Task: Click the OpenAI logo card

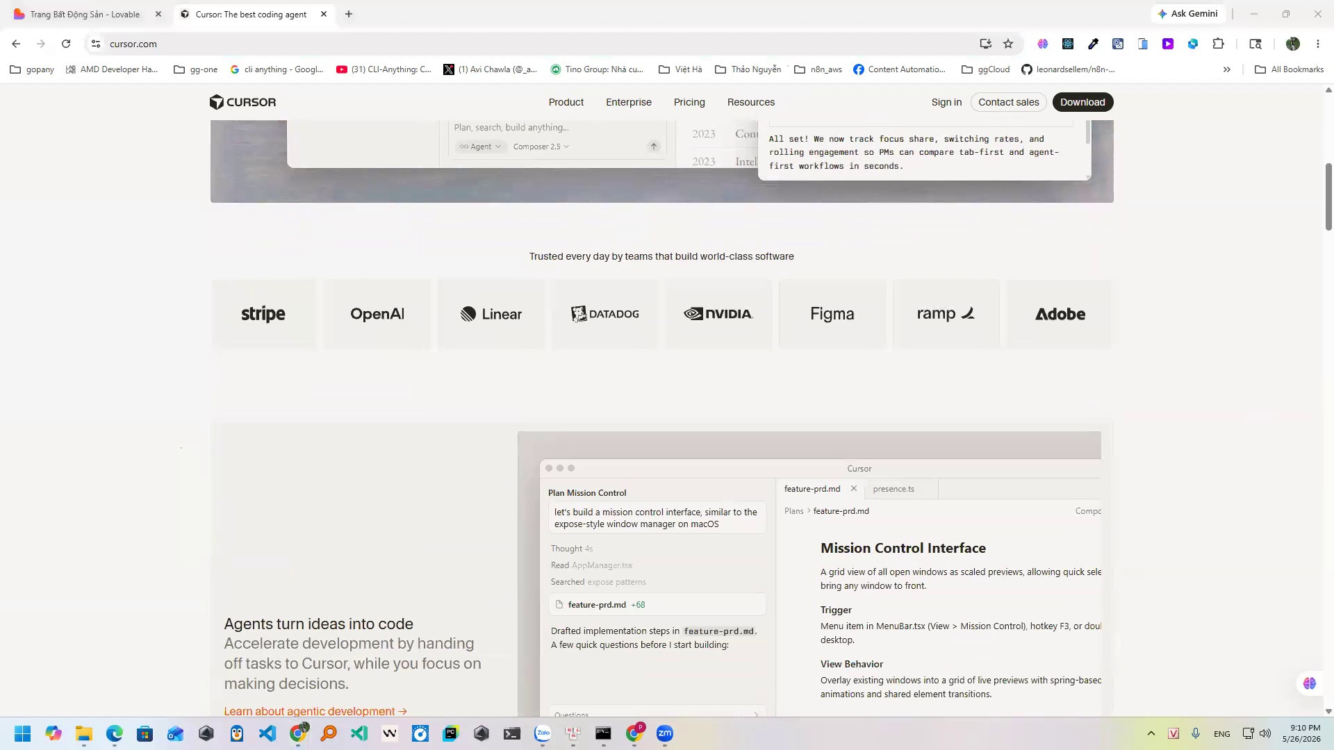Action: tap(377, 314)
